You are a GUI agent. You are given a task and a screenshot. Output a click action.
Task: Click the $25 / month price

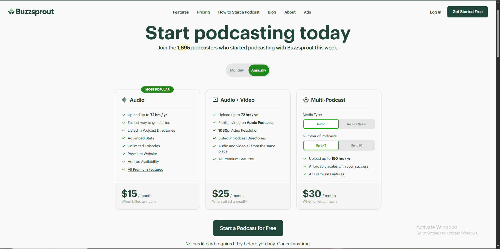pyautogui.click(x=228, y=194)
